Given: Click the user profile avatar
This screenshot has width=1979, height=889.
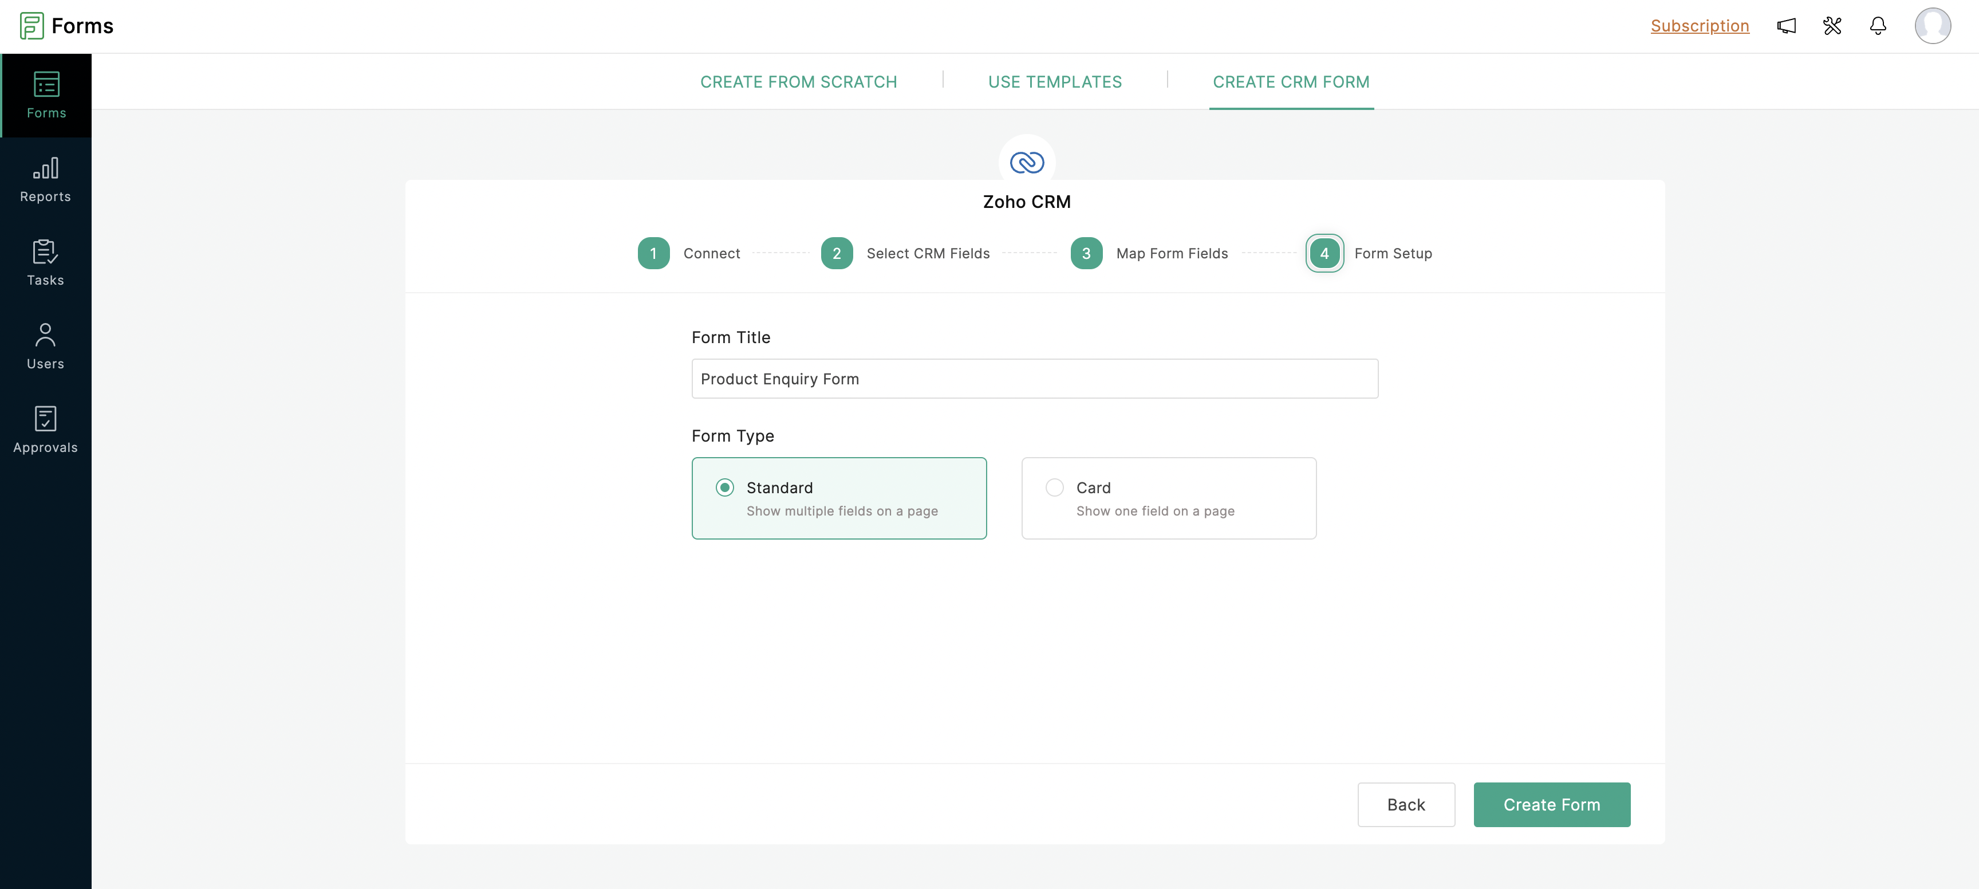Looking at the screenshot, I should click(1932, 26).
